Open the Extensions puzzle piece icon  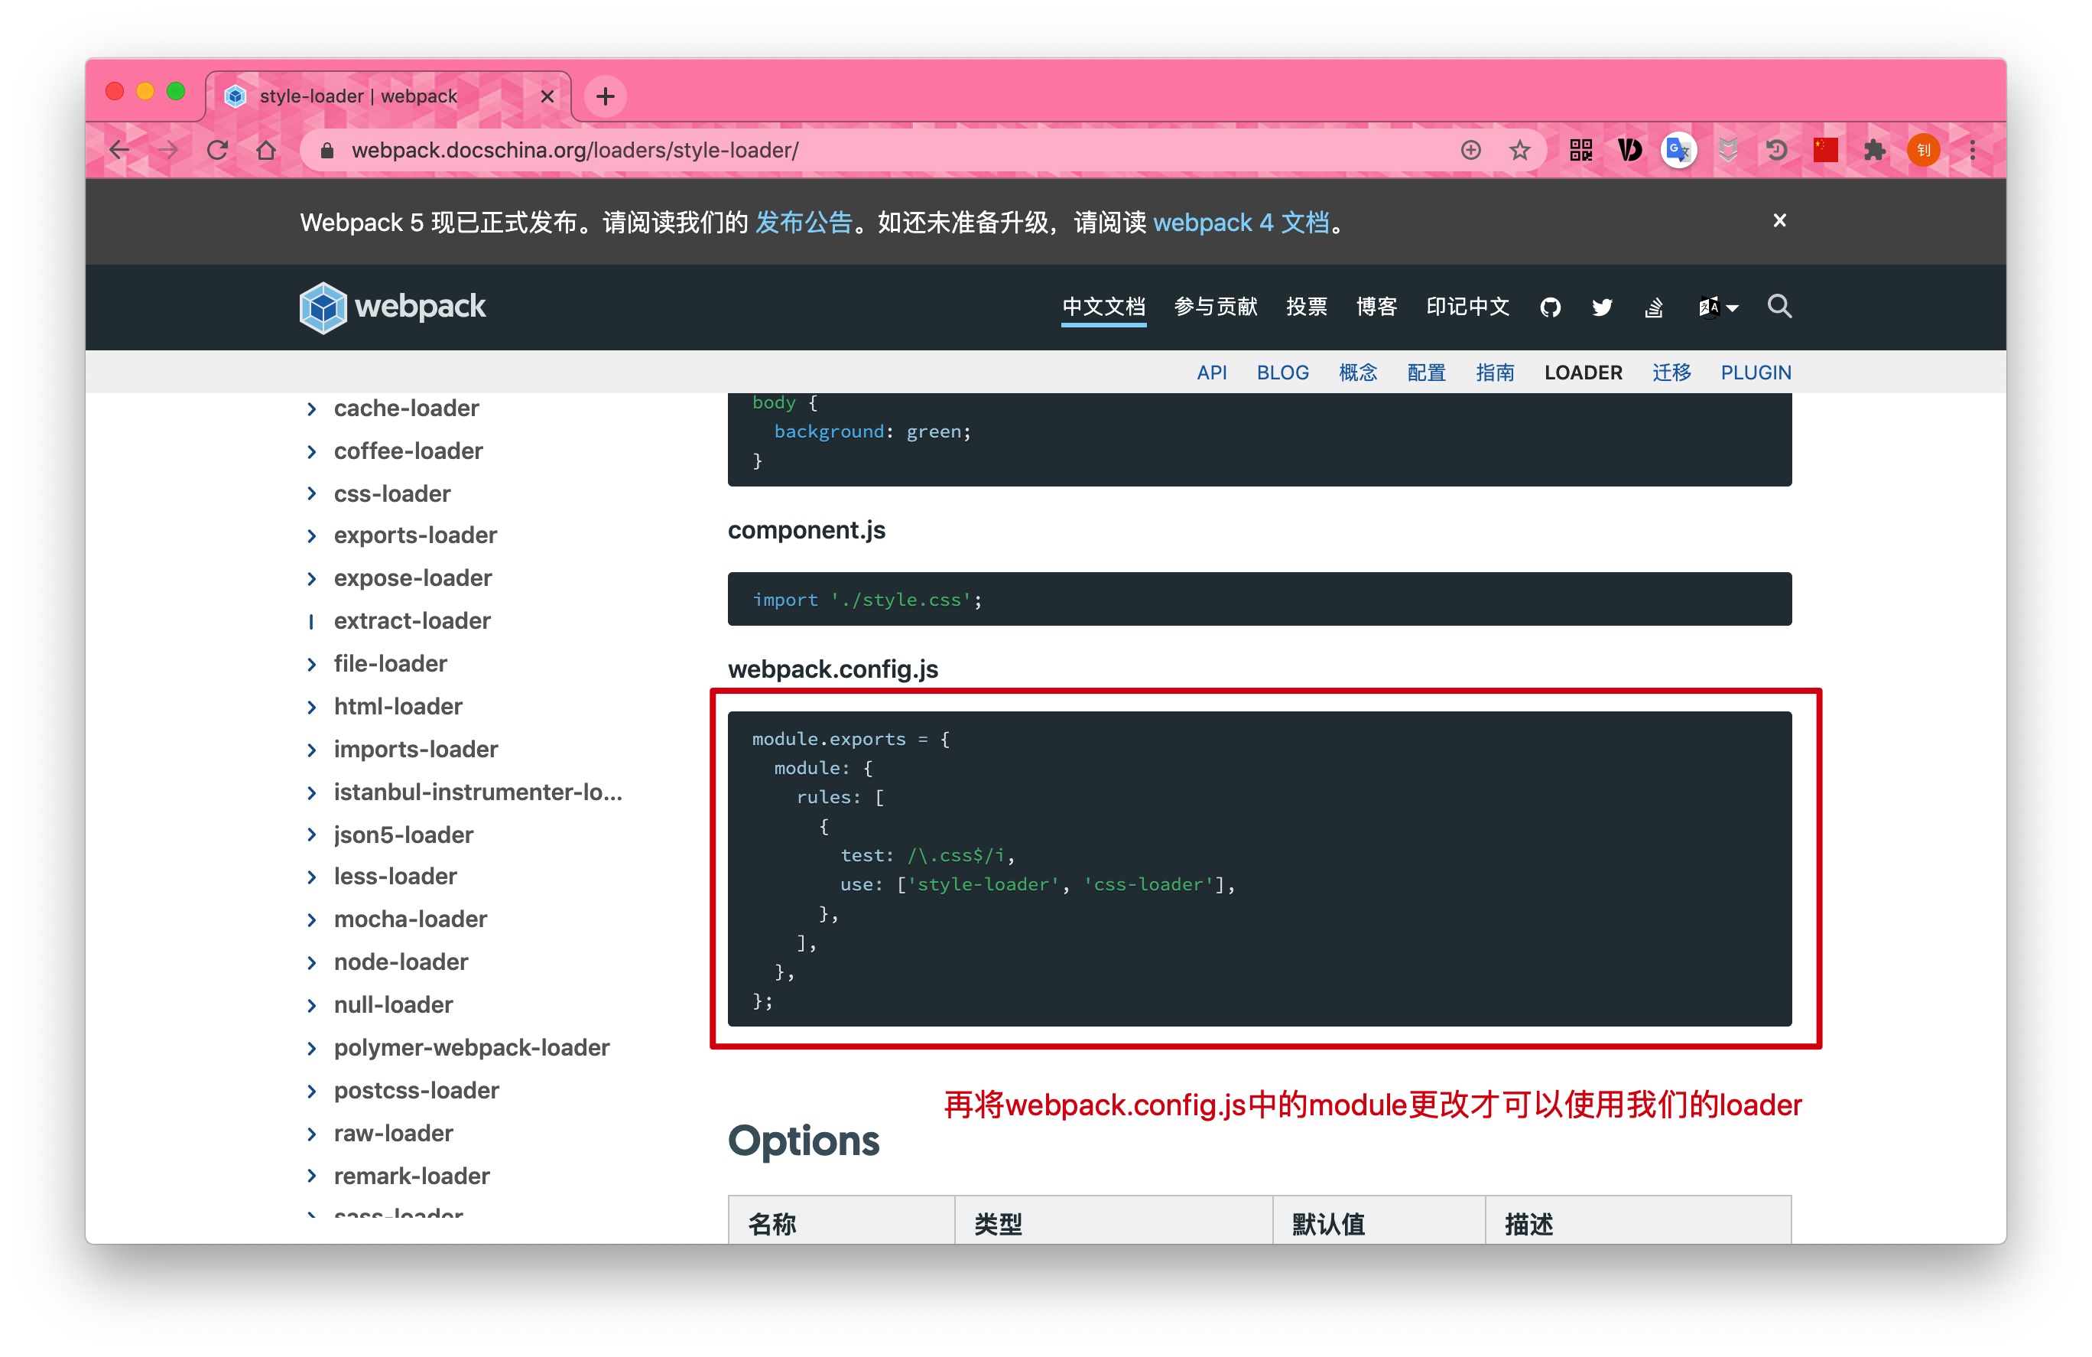tap(1875, 151)
